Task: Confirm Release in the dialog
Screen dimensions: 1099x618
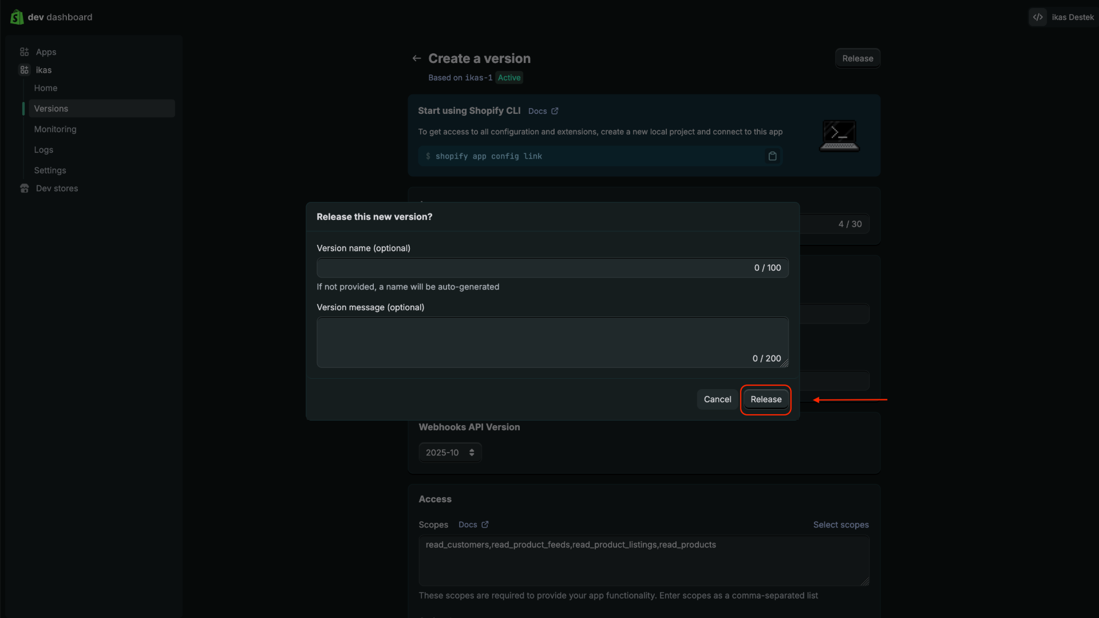Action: click(x=766, y=399)
